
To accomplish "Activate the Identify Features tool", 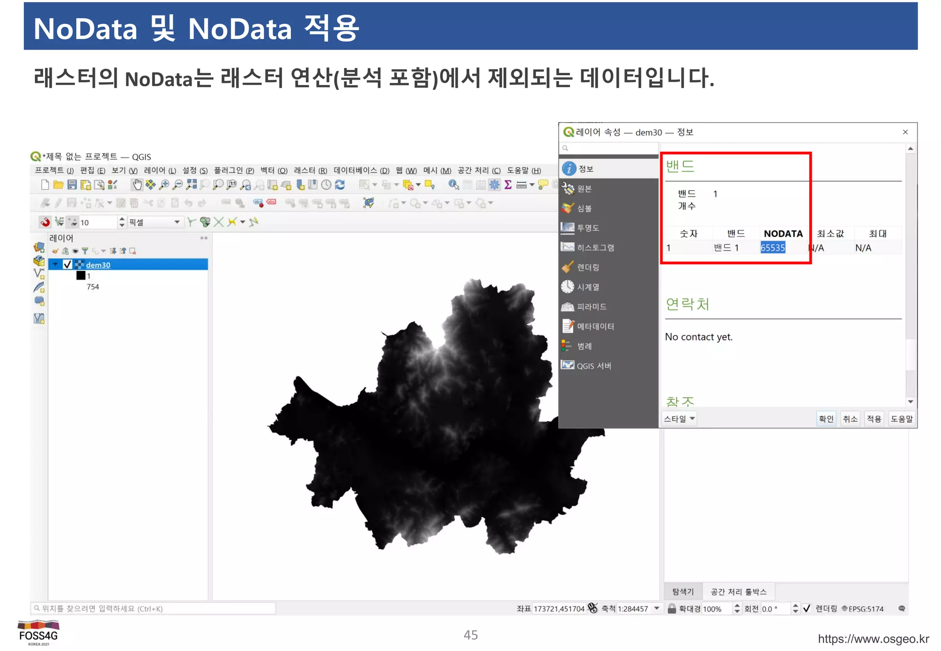I will (x=453, y=185).
